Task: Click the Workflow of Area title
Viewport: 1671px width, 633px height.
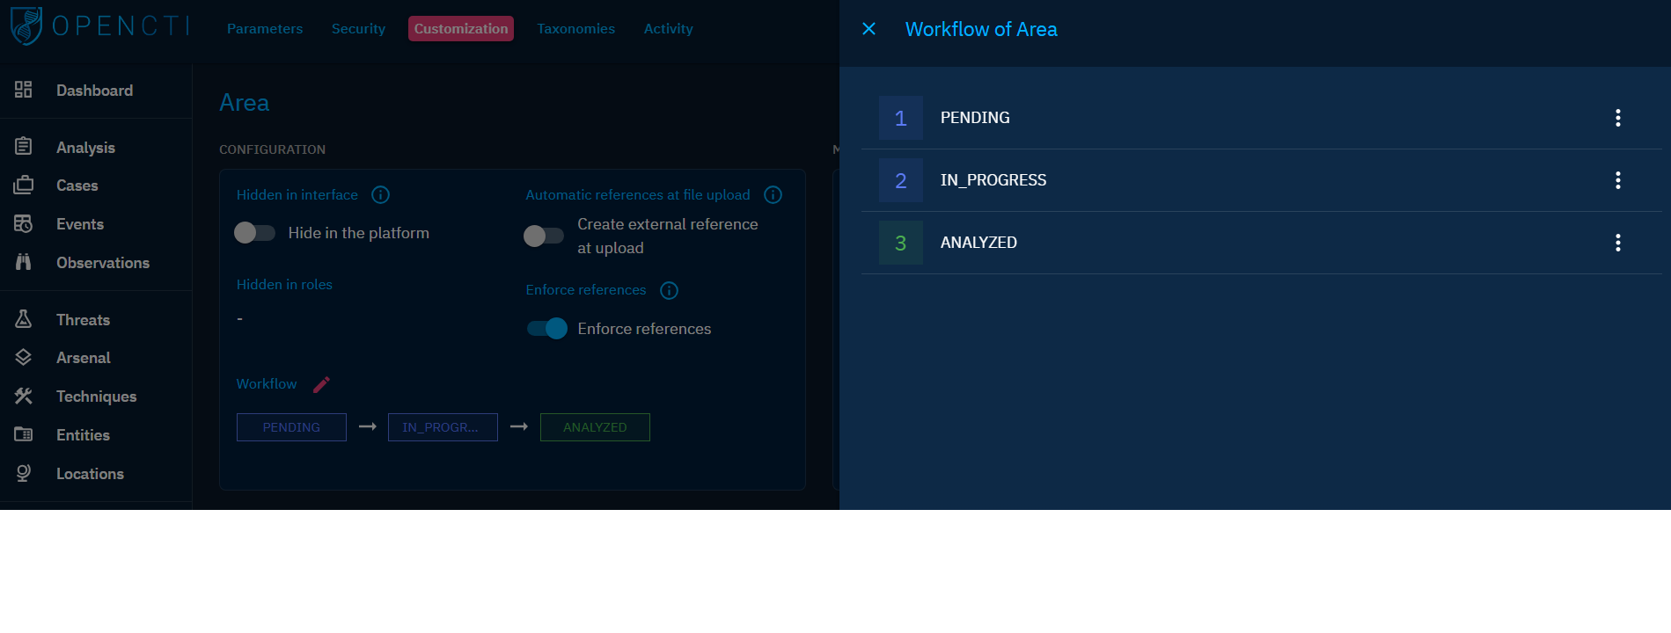Action: 981,29
